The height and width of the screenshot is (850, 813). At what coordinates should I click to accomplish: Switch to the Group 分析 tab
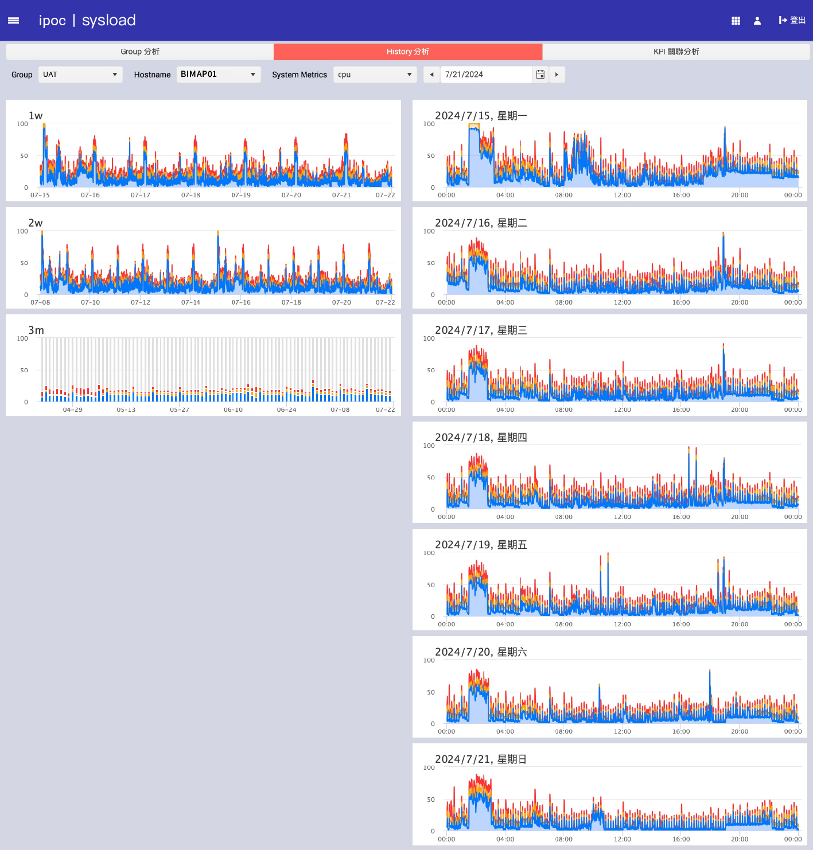[x=140, y=52]
